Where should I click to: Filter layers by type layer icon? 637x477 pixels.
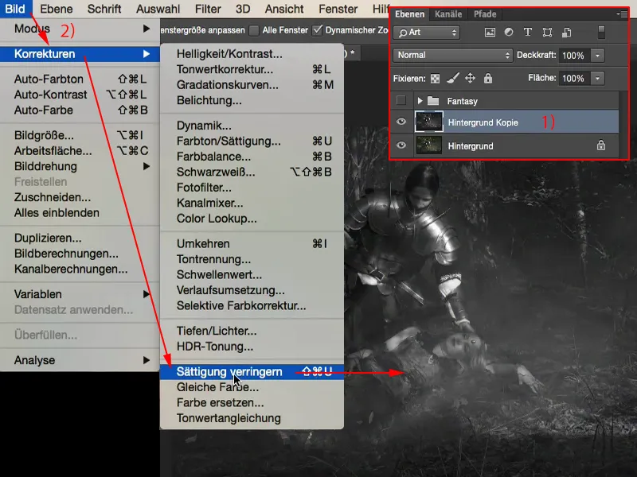[528, 32]
